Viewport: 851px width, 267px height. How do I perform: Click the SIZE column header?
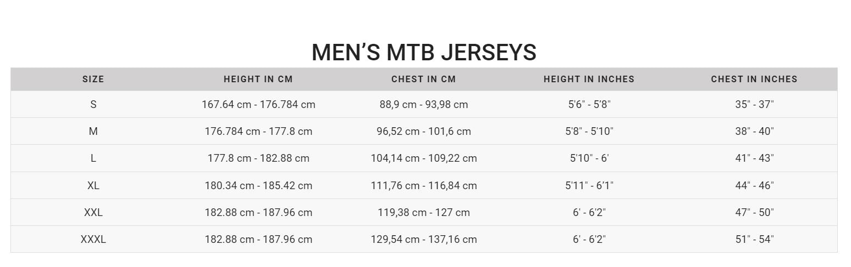(x=93, y=79)
